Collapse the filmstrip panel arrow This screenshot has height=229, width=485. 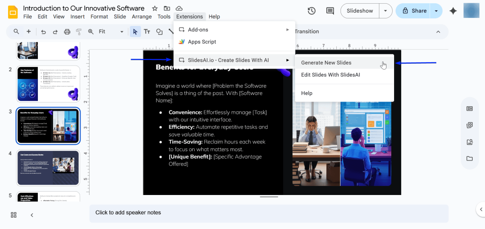[32, 215]
